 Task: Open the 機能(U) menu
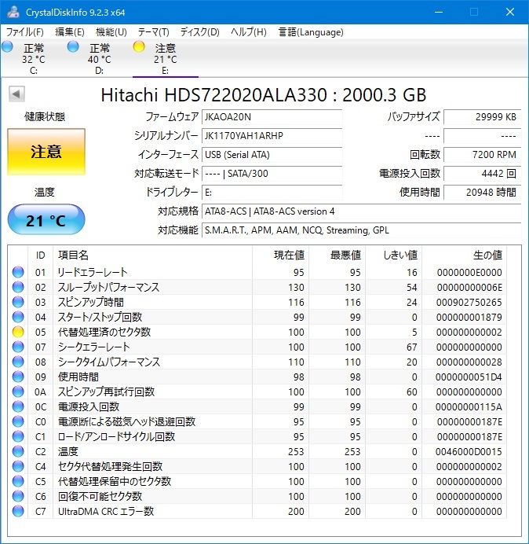tap(111, 32)
